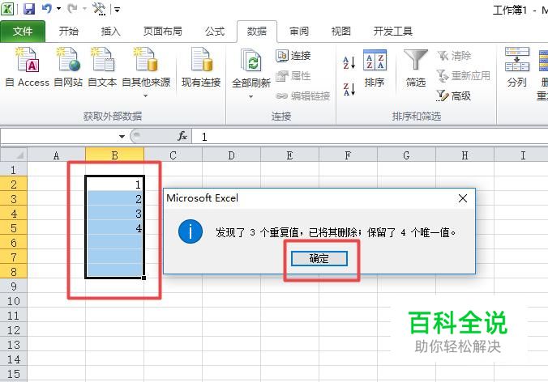Screen dimensions: 548x382
Task: Click the 确定 button in Microsoft Excel dialog
Action: pyautogui.click(x=319, y=258)
